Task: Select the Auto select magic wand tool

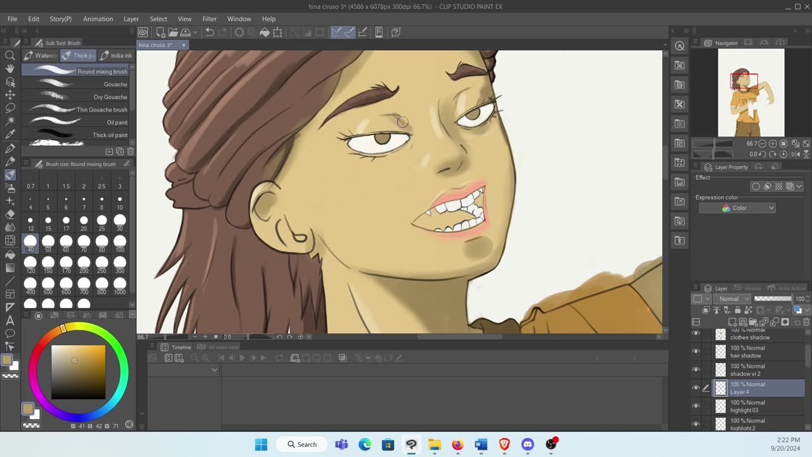Action: point(10,121)
